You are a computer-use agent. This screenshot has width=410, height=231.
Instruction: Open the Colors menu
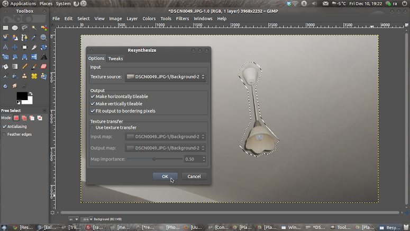pyautogui.click(x=149, y=19)
